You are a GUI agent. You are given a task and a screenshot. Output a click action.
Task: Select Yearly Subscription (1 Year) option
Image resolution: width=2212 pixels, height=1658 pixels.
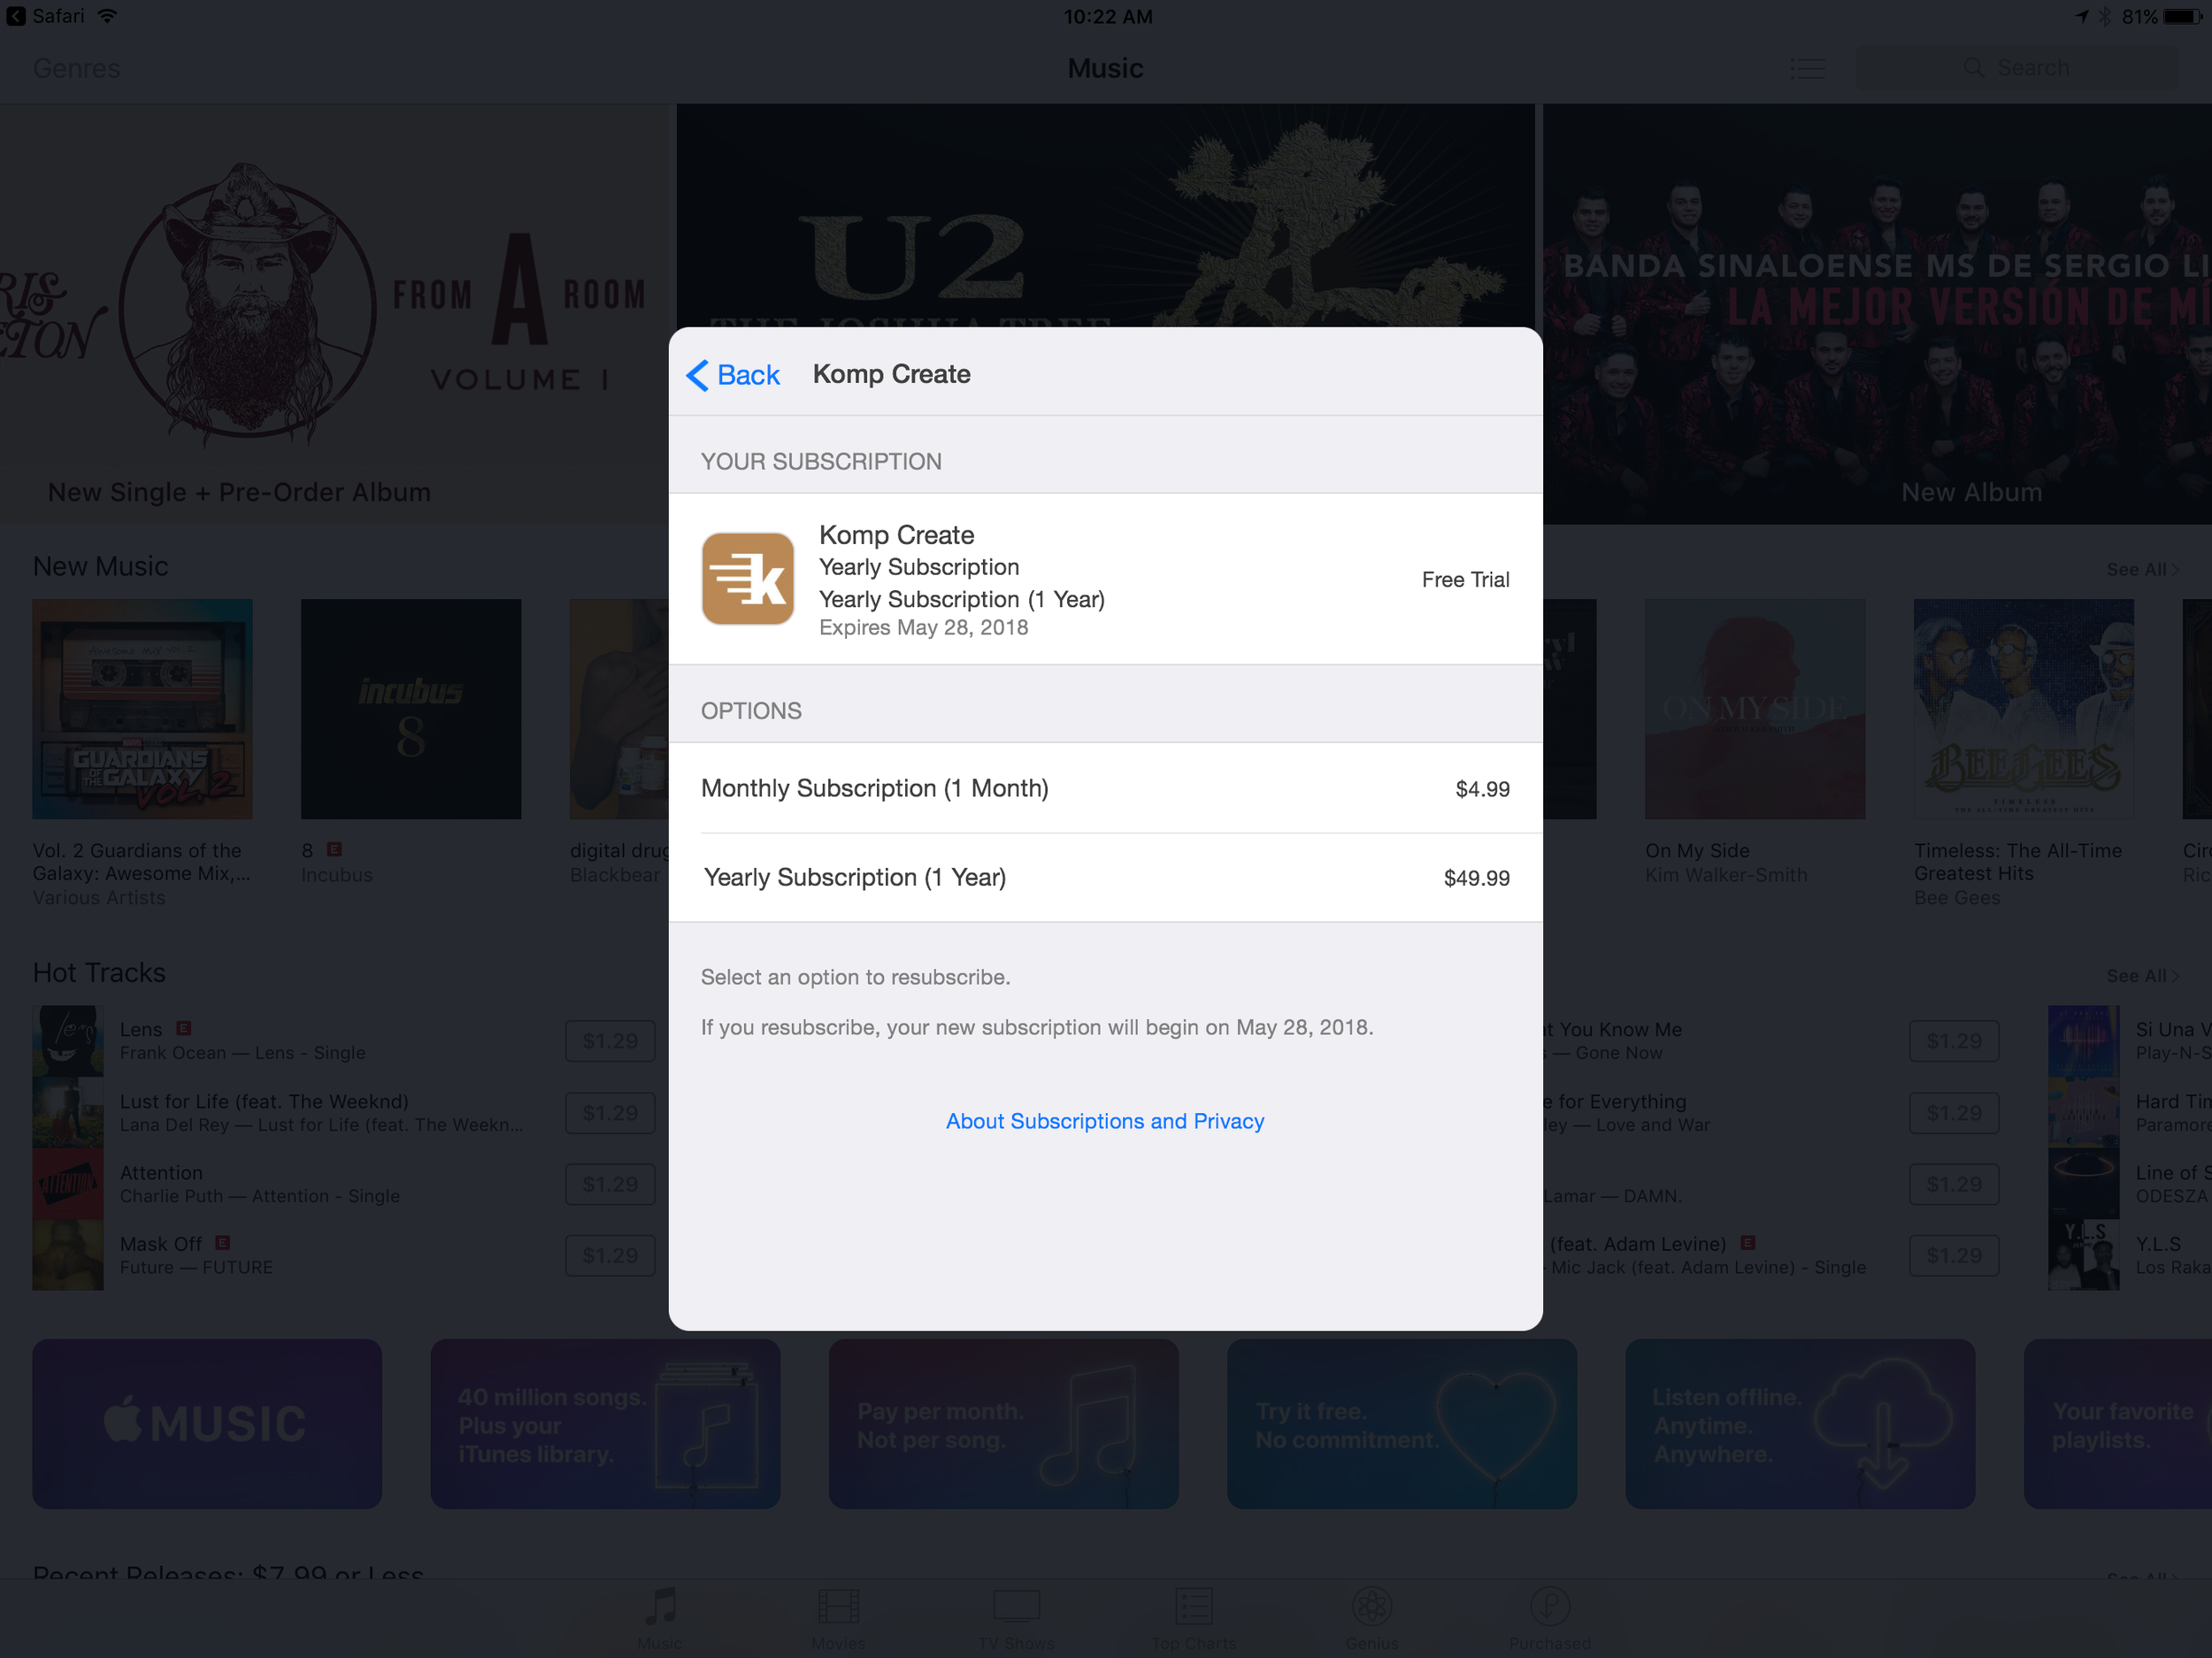coord(1105,877)
